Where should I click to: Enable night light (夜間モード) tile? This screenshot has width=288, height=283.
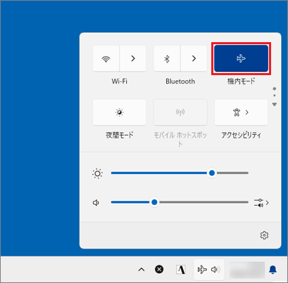coord(120,112)
